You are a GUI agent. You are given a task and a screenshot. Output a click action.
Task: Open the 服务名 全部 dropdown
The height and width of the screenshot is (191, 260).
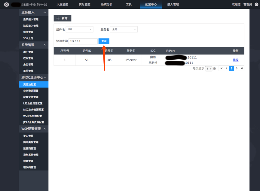[x=124, y=29]
